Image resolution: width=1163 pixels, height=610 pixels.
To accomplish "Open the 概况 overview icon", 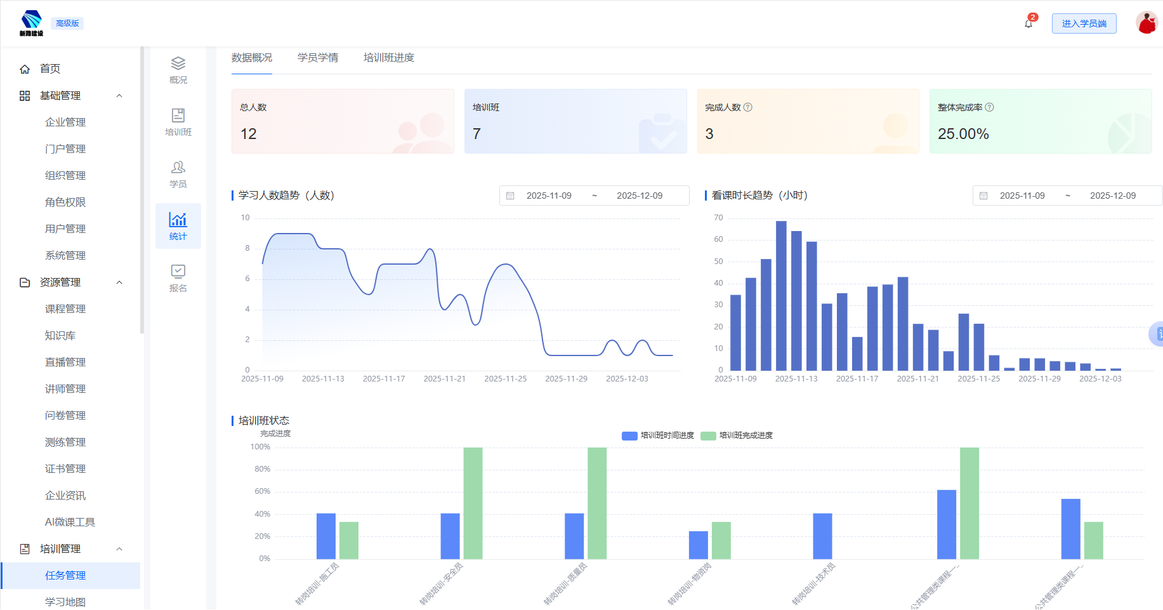I will pyautogui.click(x=178, y=70).
